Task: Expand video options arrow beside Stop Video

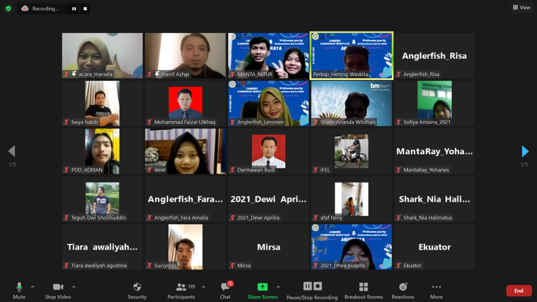Action: 73,287
